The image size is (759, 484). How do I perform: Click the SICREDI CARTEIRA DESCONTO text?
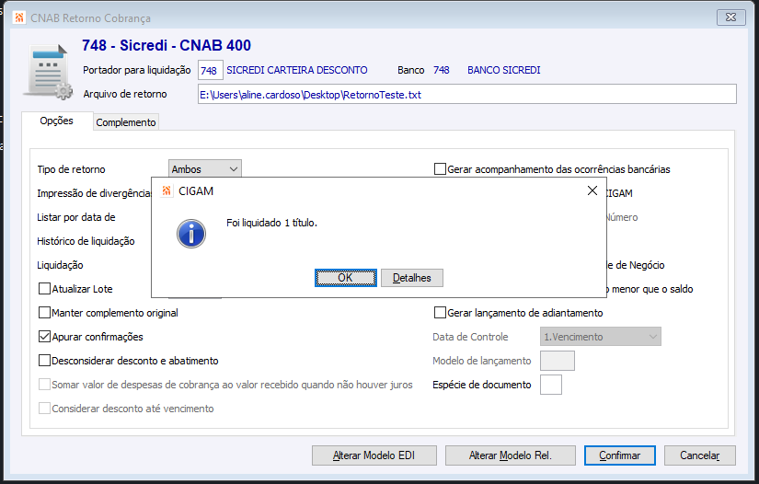click(x=297, y=70)
